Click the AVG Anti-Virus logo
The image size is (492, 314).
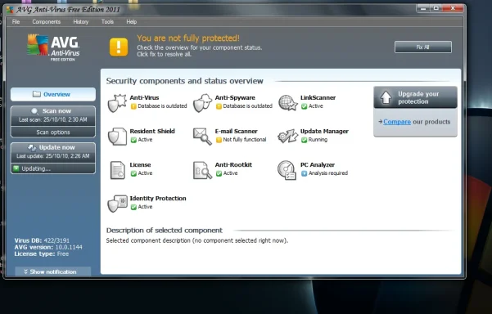point(53,47)
